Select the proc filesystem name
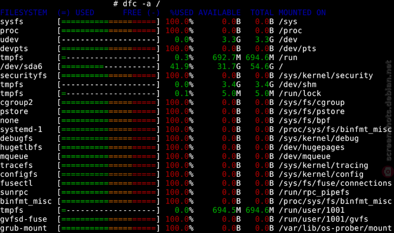The width and height of the screenshot is (394, 233). click(9, 31)
